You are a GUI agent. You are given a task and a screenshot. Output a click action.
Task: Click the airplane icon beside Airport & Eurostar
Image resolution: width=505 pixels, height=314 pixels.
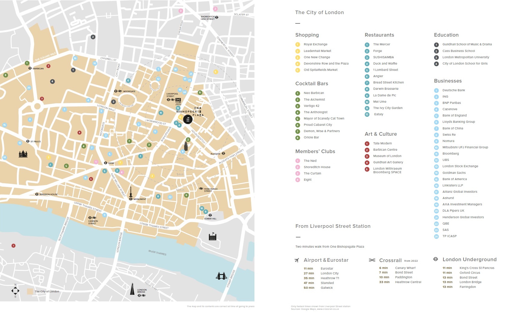(x=297, y=260)
